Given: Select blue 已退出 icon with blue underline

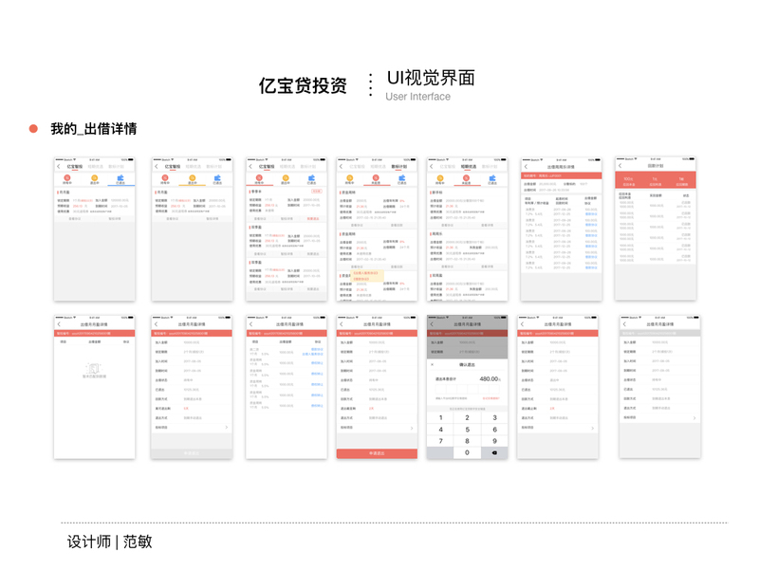Looking at the screenshot, I should pyautogui.click(x=120, y=179).
